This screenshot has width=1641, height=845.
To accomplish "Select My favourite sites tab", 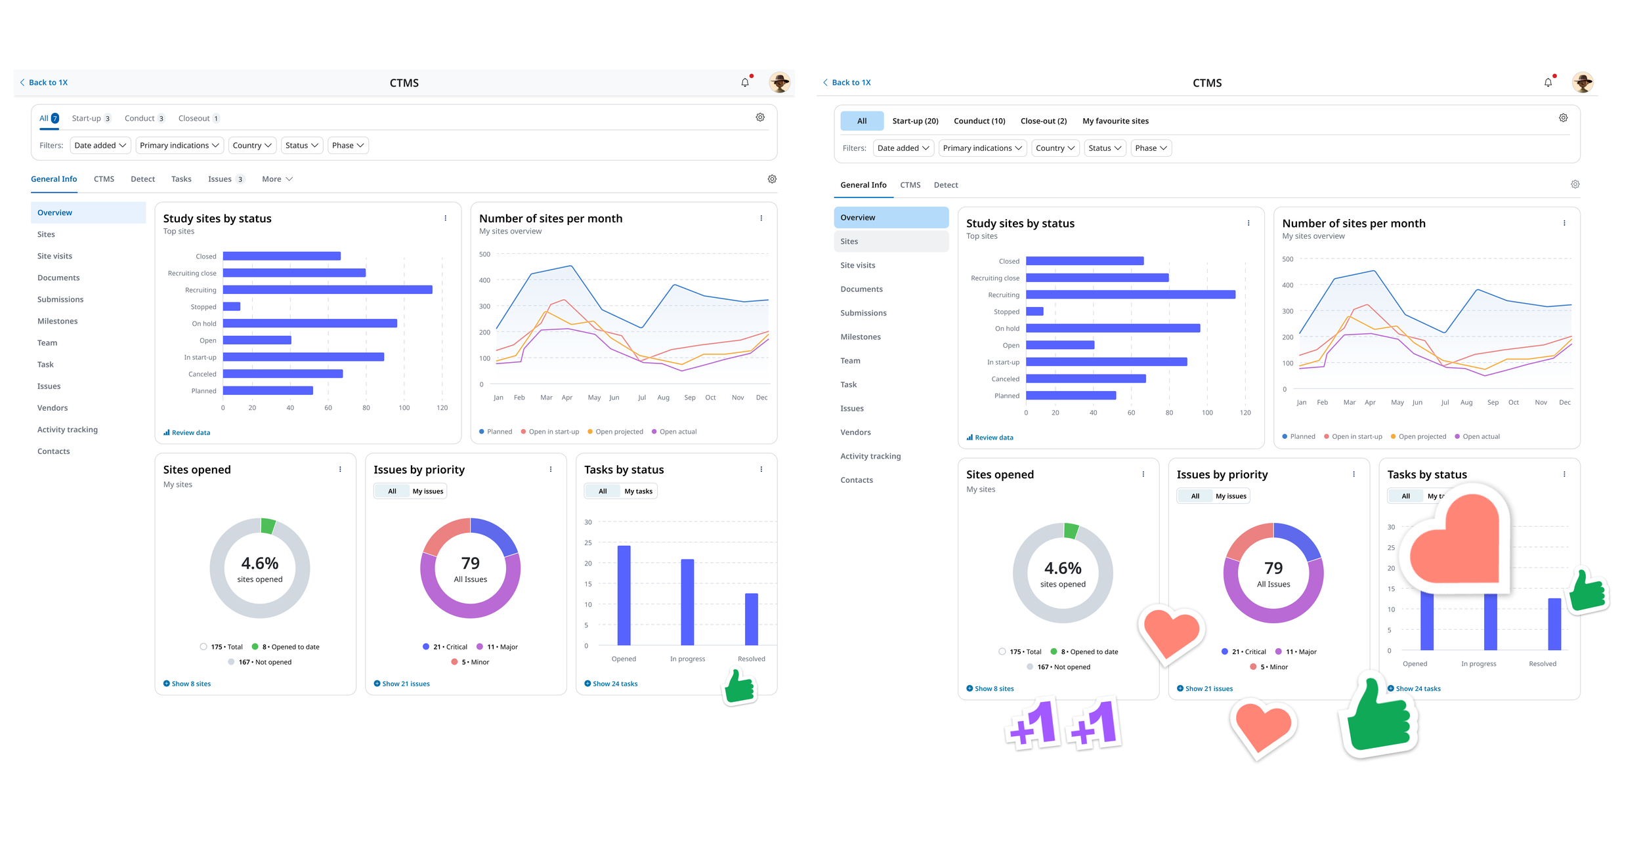I will [1115, 121].
